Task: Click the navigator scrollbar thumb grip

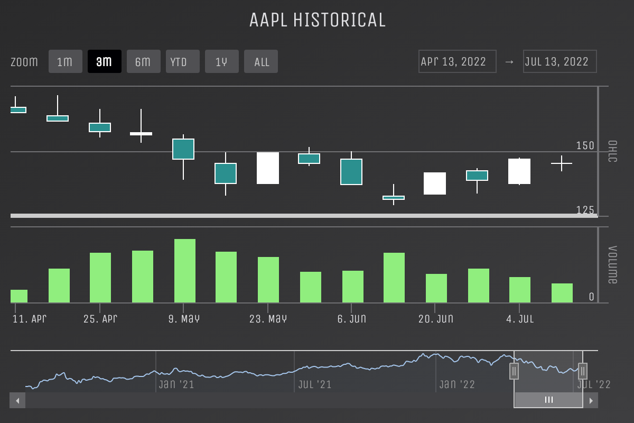Action: 549,400
